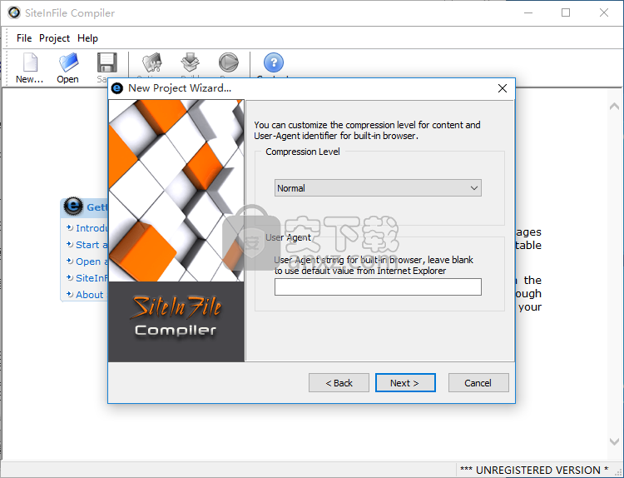Click the UNREGISTERED VERSION status bar text
The image size is (624, 478).
point(534,470)
